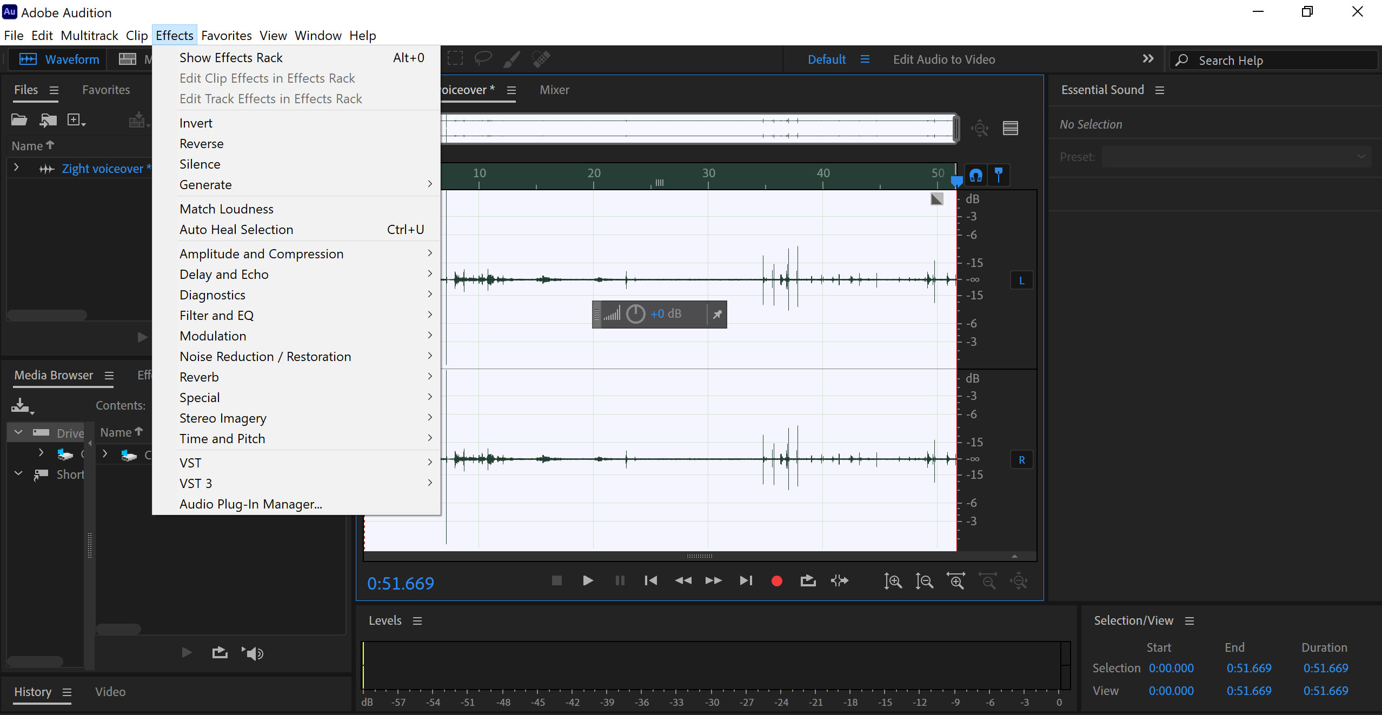1382x715 pixels.
Task: Click the Import File icon in Files panel
Action: [48, 120]
